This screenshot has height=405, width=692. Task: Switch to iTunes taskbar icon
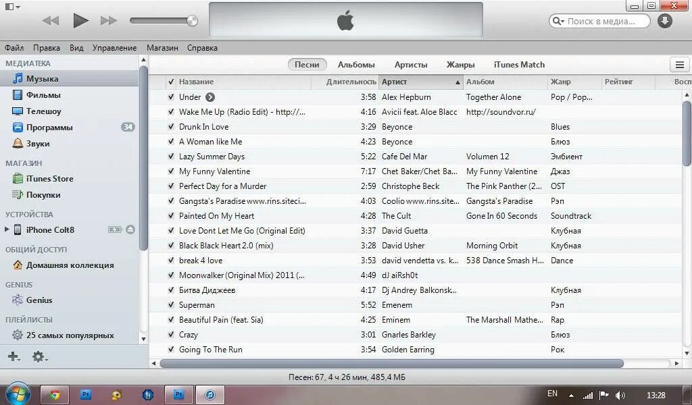210,394
